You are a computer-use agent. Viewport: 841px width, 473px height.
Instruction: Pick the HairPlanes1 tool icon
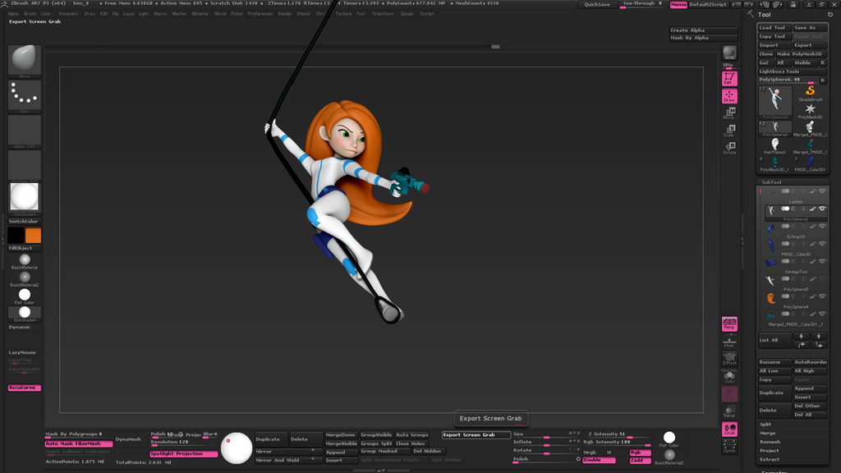(x=775, y=146)
